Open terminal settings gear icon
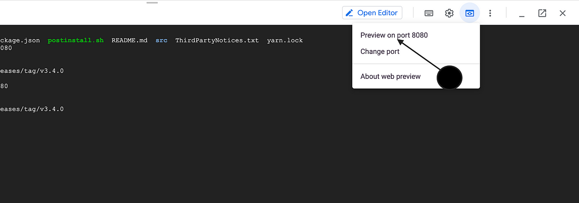 tap(449, 13)
